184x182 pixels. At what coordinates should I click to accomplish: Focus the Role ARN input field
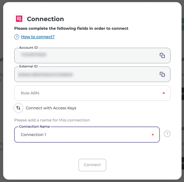point(92,93)
